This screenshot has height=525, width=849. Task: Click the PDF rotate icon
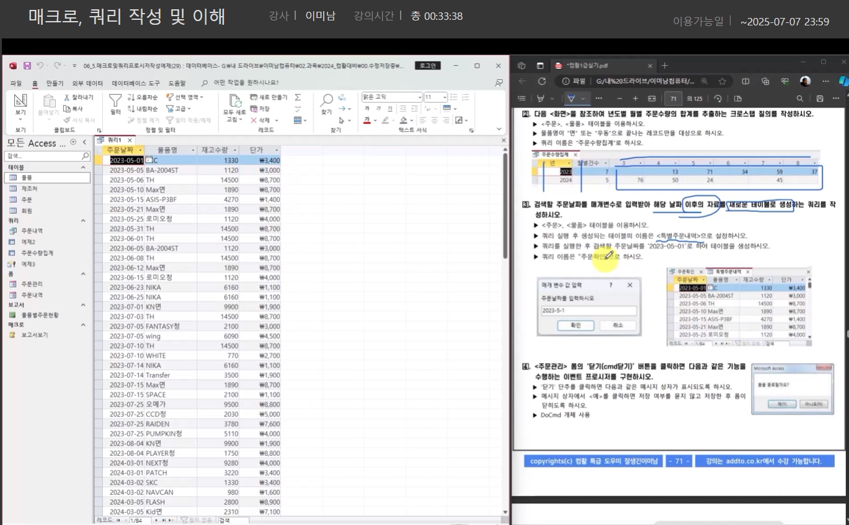(x=718, y=99)
